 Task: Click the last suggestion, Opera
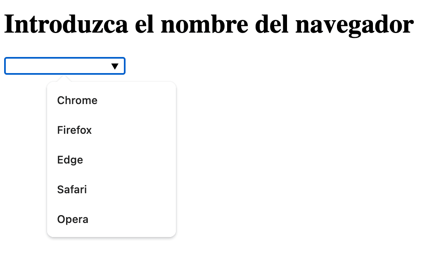[x=73, y=220]
